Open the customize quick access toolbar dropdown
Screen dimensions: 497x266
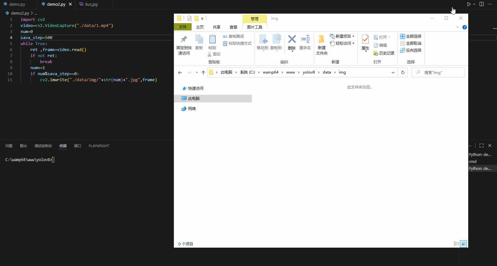pos(202,19)
